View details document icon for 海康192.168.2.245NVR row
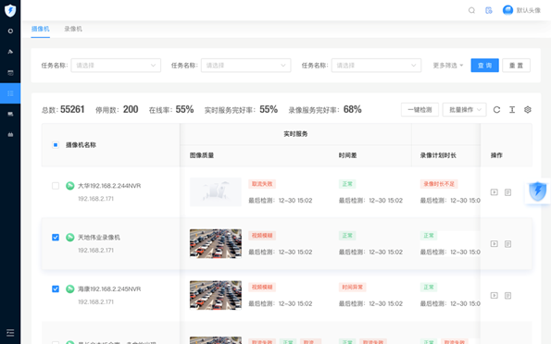This screenshot has height=344, width=551. [x=507, y=295]
